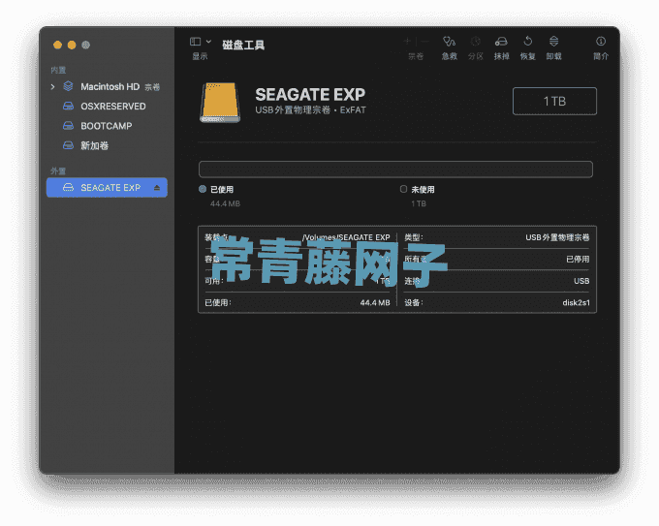
Task: Click the 新加卷 drive icon
Action: click(68, 145)
